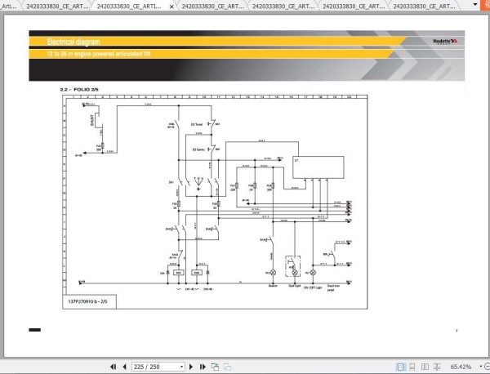The width and height of the screenshot is (490, 374).
Task: Go to the next page
Action: [x=191, y=367]
